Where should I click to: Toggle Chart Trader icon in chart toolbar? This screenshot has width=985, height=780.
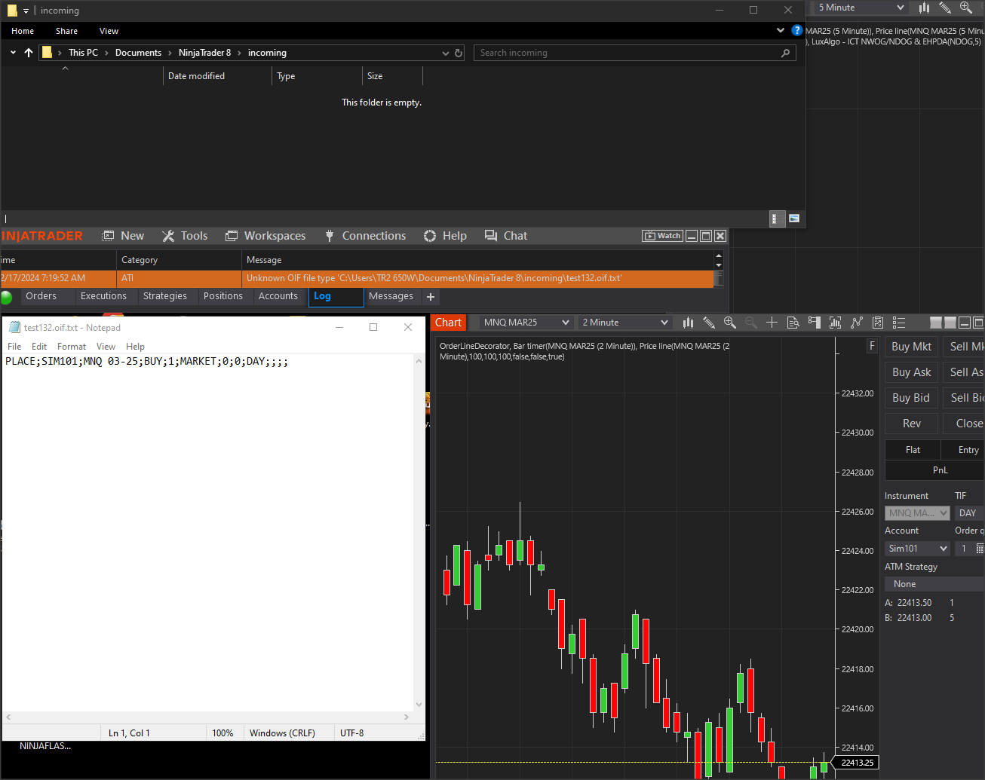[814, 323]
